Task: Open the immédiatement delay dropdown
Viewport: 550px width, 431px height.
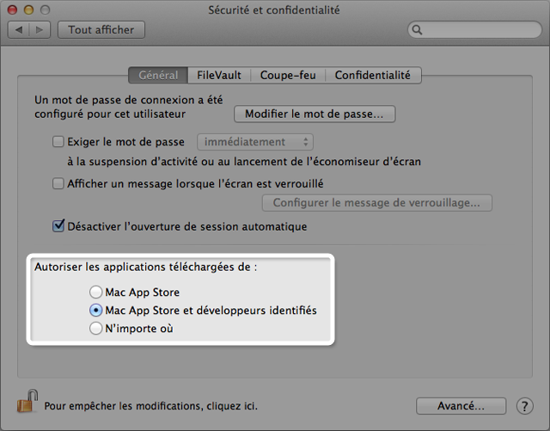Action: (255, 142)
